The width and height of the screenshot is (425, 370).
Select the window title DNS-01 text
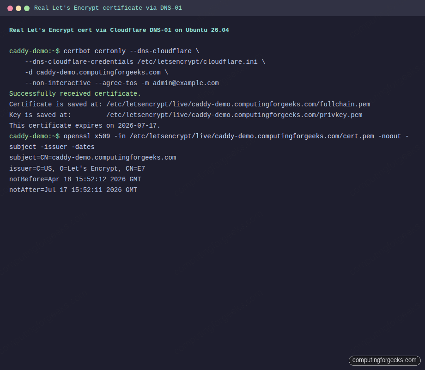(x=171, y=8)
